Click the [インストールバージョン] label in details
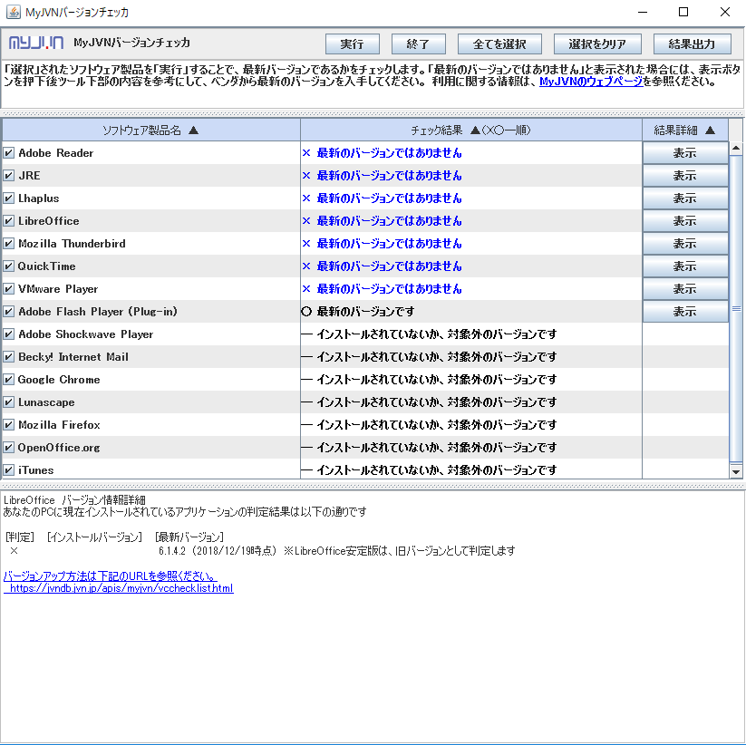The image size is (746, 745). coord(94,537)
